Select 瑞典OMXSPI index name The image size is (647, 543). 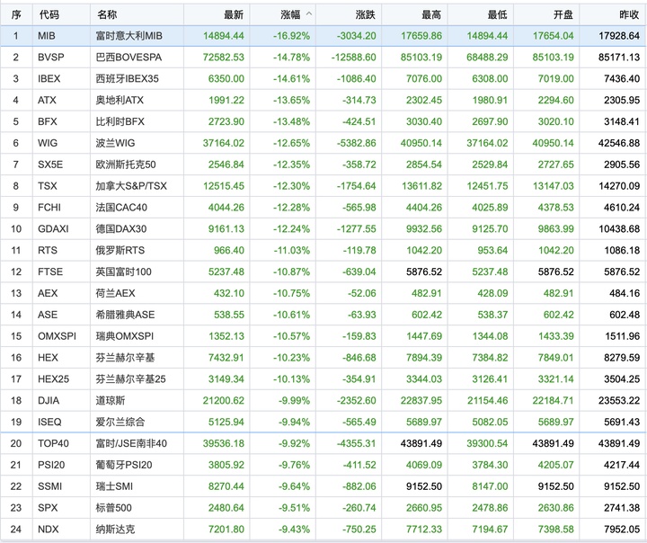125,336
